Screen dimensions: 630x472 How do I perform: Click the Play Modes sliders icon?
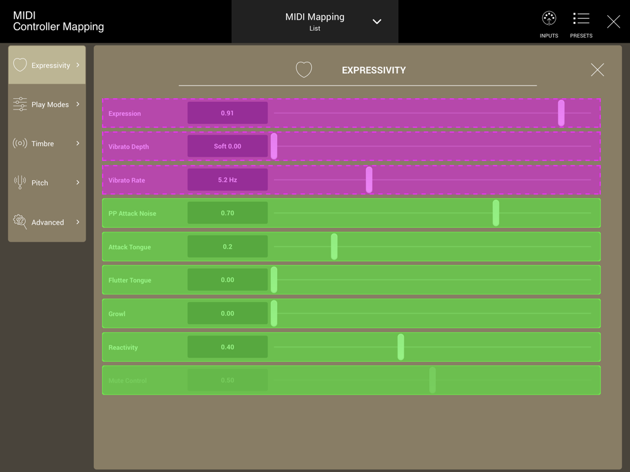coord(20,104)
